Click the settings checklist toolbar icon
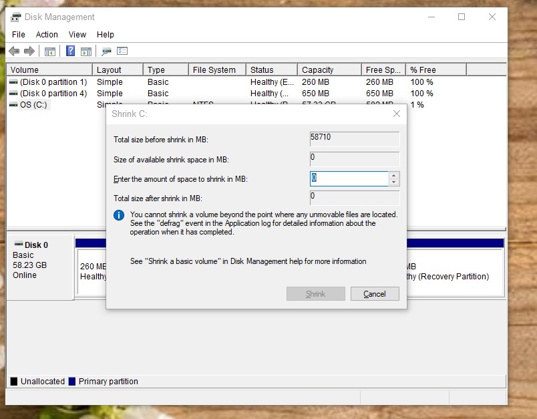This screenshot has width=537, height=419. click(x=122, y=51)
